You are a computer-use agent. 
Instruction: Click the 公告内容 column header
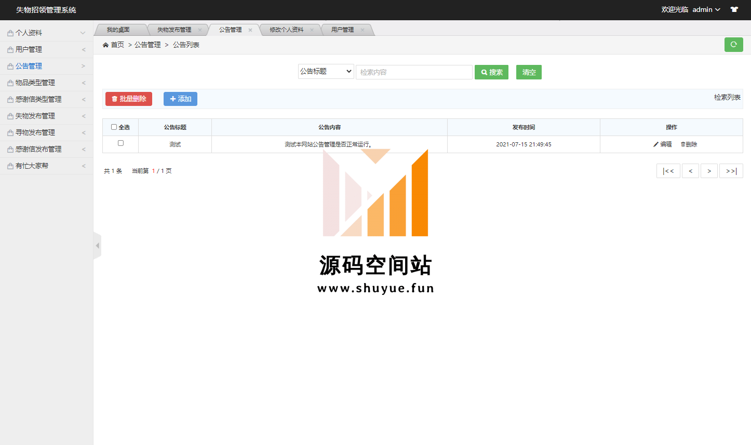330,127
